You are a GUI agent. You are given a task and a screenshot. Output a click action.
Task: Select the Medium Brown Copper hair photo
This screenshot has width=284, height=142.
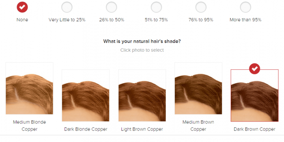[198, 88]
